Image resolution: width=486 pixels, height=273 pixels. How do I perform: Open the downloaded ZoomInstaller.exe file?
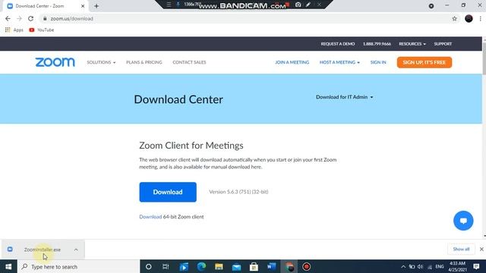pos(43,249)
